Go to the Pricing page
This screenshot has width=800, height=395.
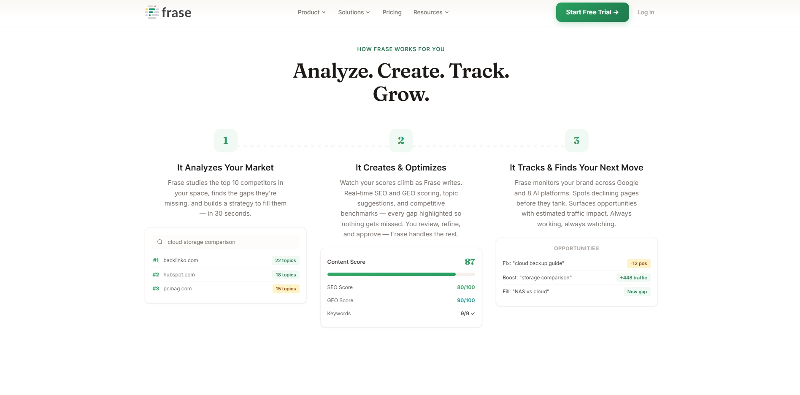click(392, 12)
